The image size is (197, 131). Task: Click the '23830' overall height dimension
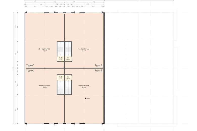(x=13, y=68)
